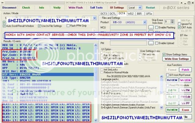Toggle GTI Ask/Rpl Format checkbox

pyautogui.click(x=167, y=75)
